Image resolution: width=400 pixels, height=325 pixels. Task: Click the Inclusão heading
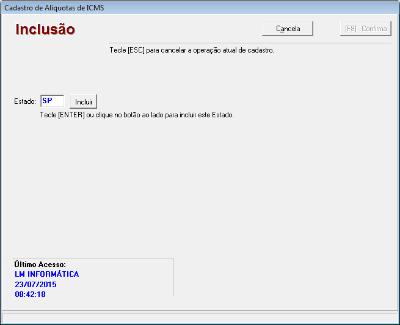point(45,29)
